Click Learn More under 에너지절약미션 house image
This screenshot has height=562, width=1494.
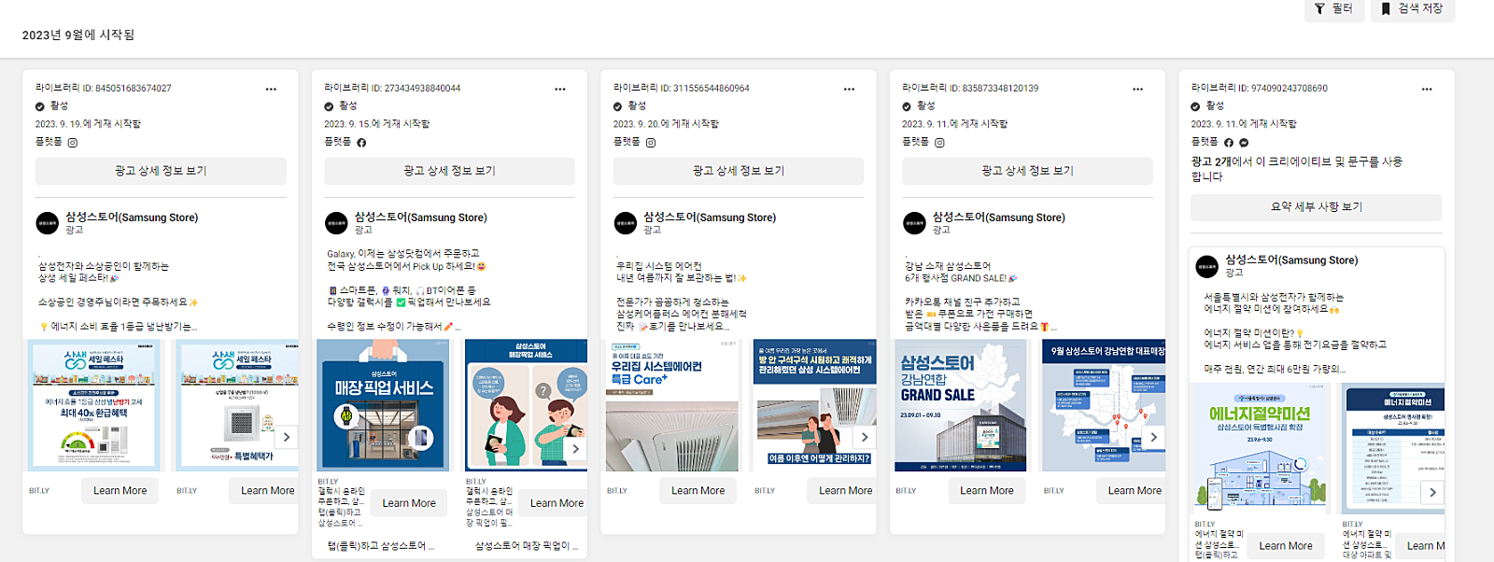pyautogui.click(x=1286, y=546)
